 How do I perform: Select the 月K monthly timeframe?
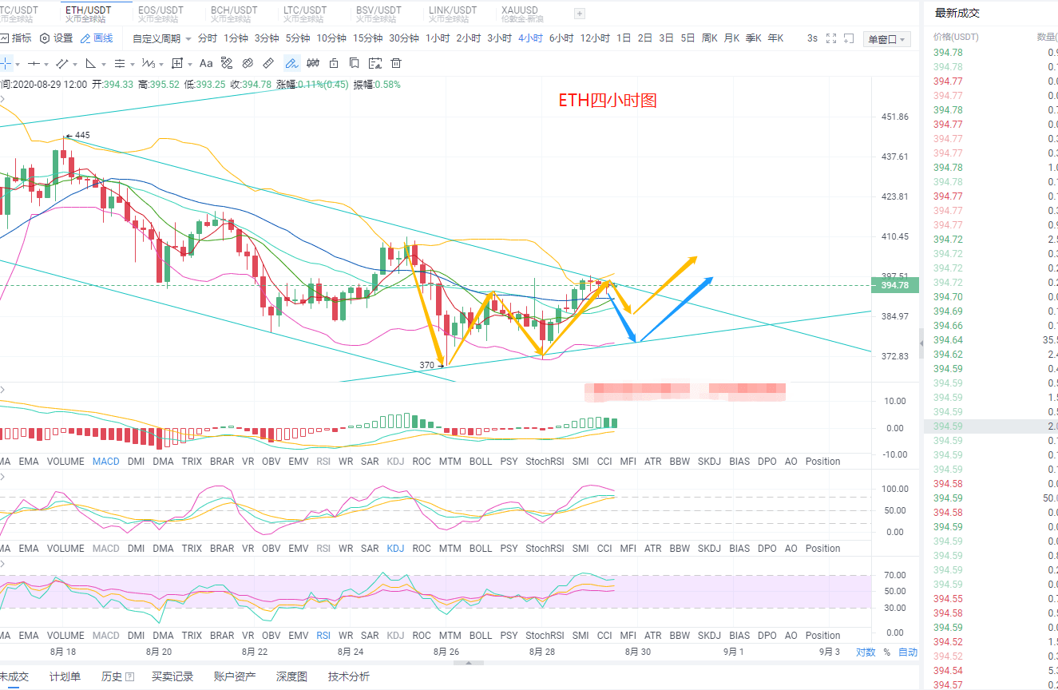(x=731, y=38)
